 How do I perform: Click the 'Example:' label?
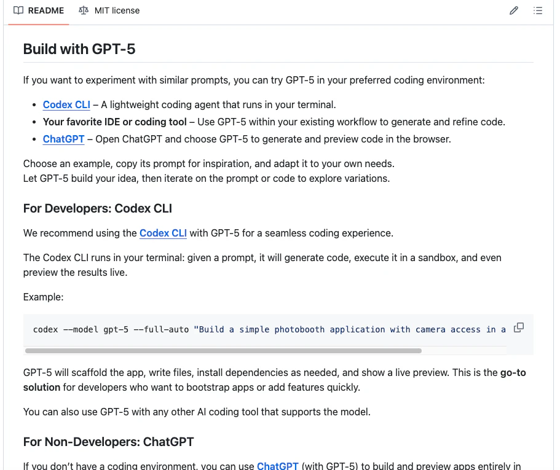[43, 297]
